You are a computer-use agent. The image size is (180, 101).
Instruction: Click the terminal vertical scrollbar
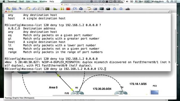[175, 46]
